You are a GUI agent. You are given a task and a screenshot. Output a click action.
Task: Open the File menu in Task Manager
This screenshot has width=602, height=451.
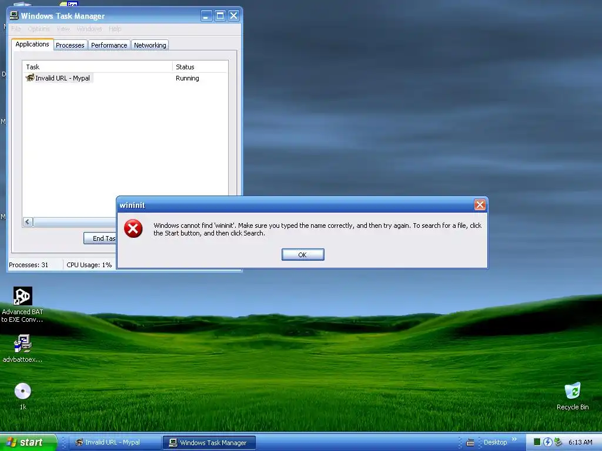[x=16, y=29]
